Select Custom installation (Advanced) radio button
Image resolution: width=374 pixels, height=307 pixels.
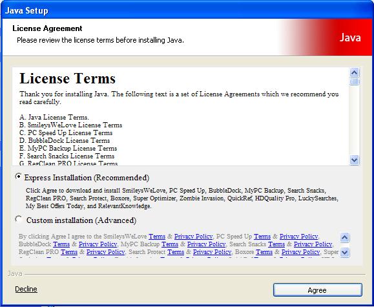(18, 219)
